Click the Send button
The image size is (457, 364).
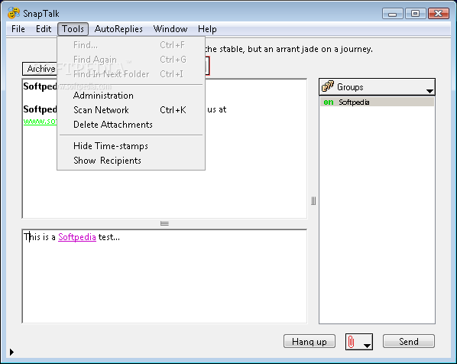click(x=409, y=341)
